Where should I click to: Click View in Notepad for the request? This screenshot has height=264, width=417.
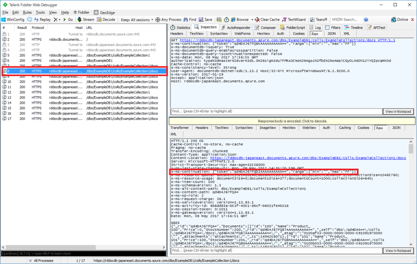[x=398, y=111]
